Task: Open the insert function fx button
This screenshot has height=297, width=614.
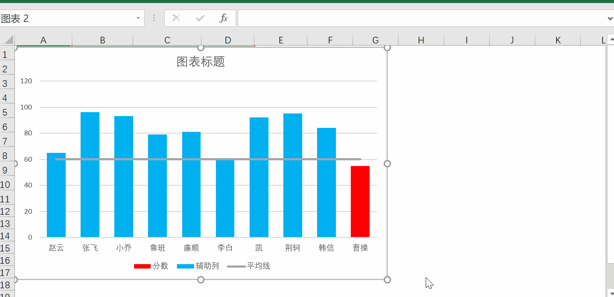Action: pyautogui.click(x=224, y=18)
